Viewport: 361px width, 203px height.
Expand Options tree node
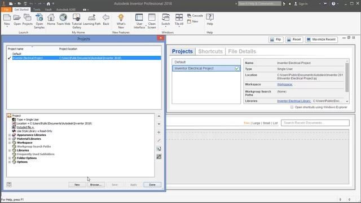click(x=10, y=162)
